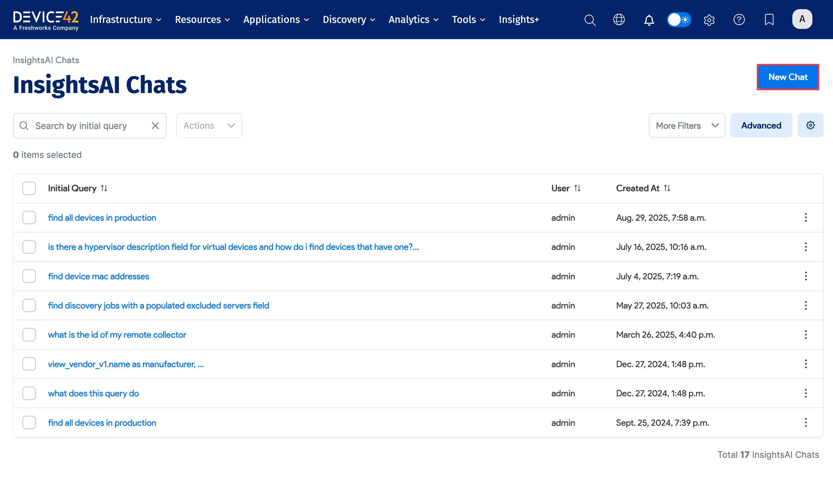Open the kebab menu for 'find device mac addresses'
Screen dimensions: 833x481
[806, 276]
